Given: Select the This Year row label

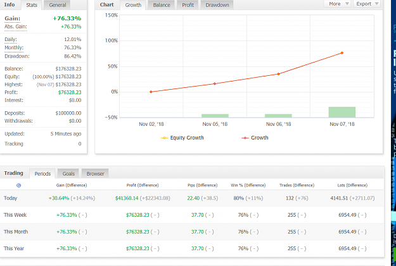Looking at the screenshot, I should (14, 248).
